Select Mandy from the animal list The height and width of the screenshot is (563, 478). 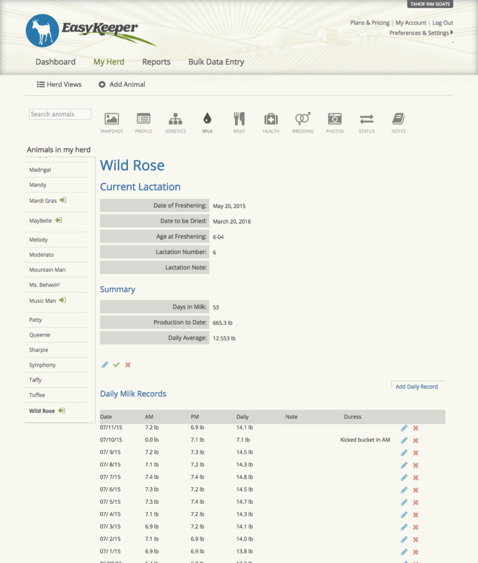click(37, 184)
